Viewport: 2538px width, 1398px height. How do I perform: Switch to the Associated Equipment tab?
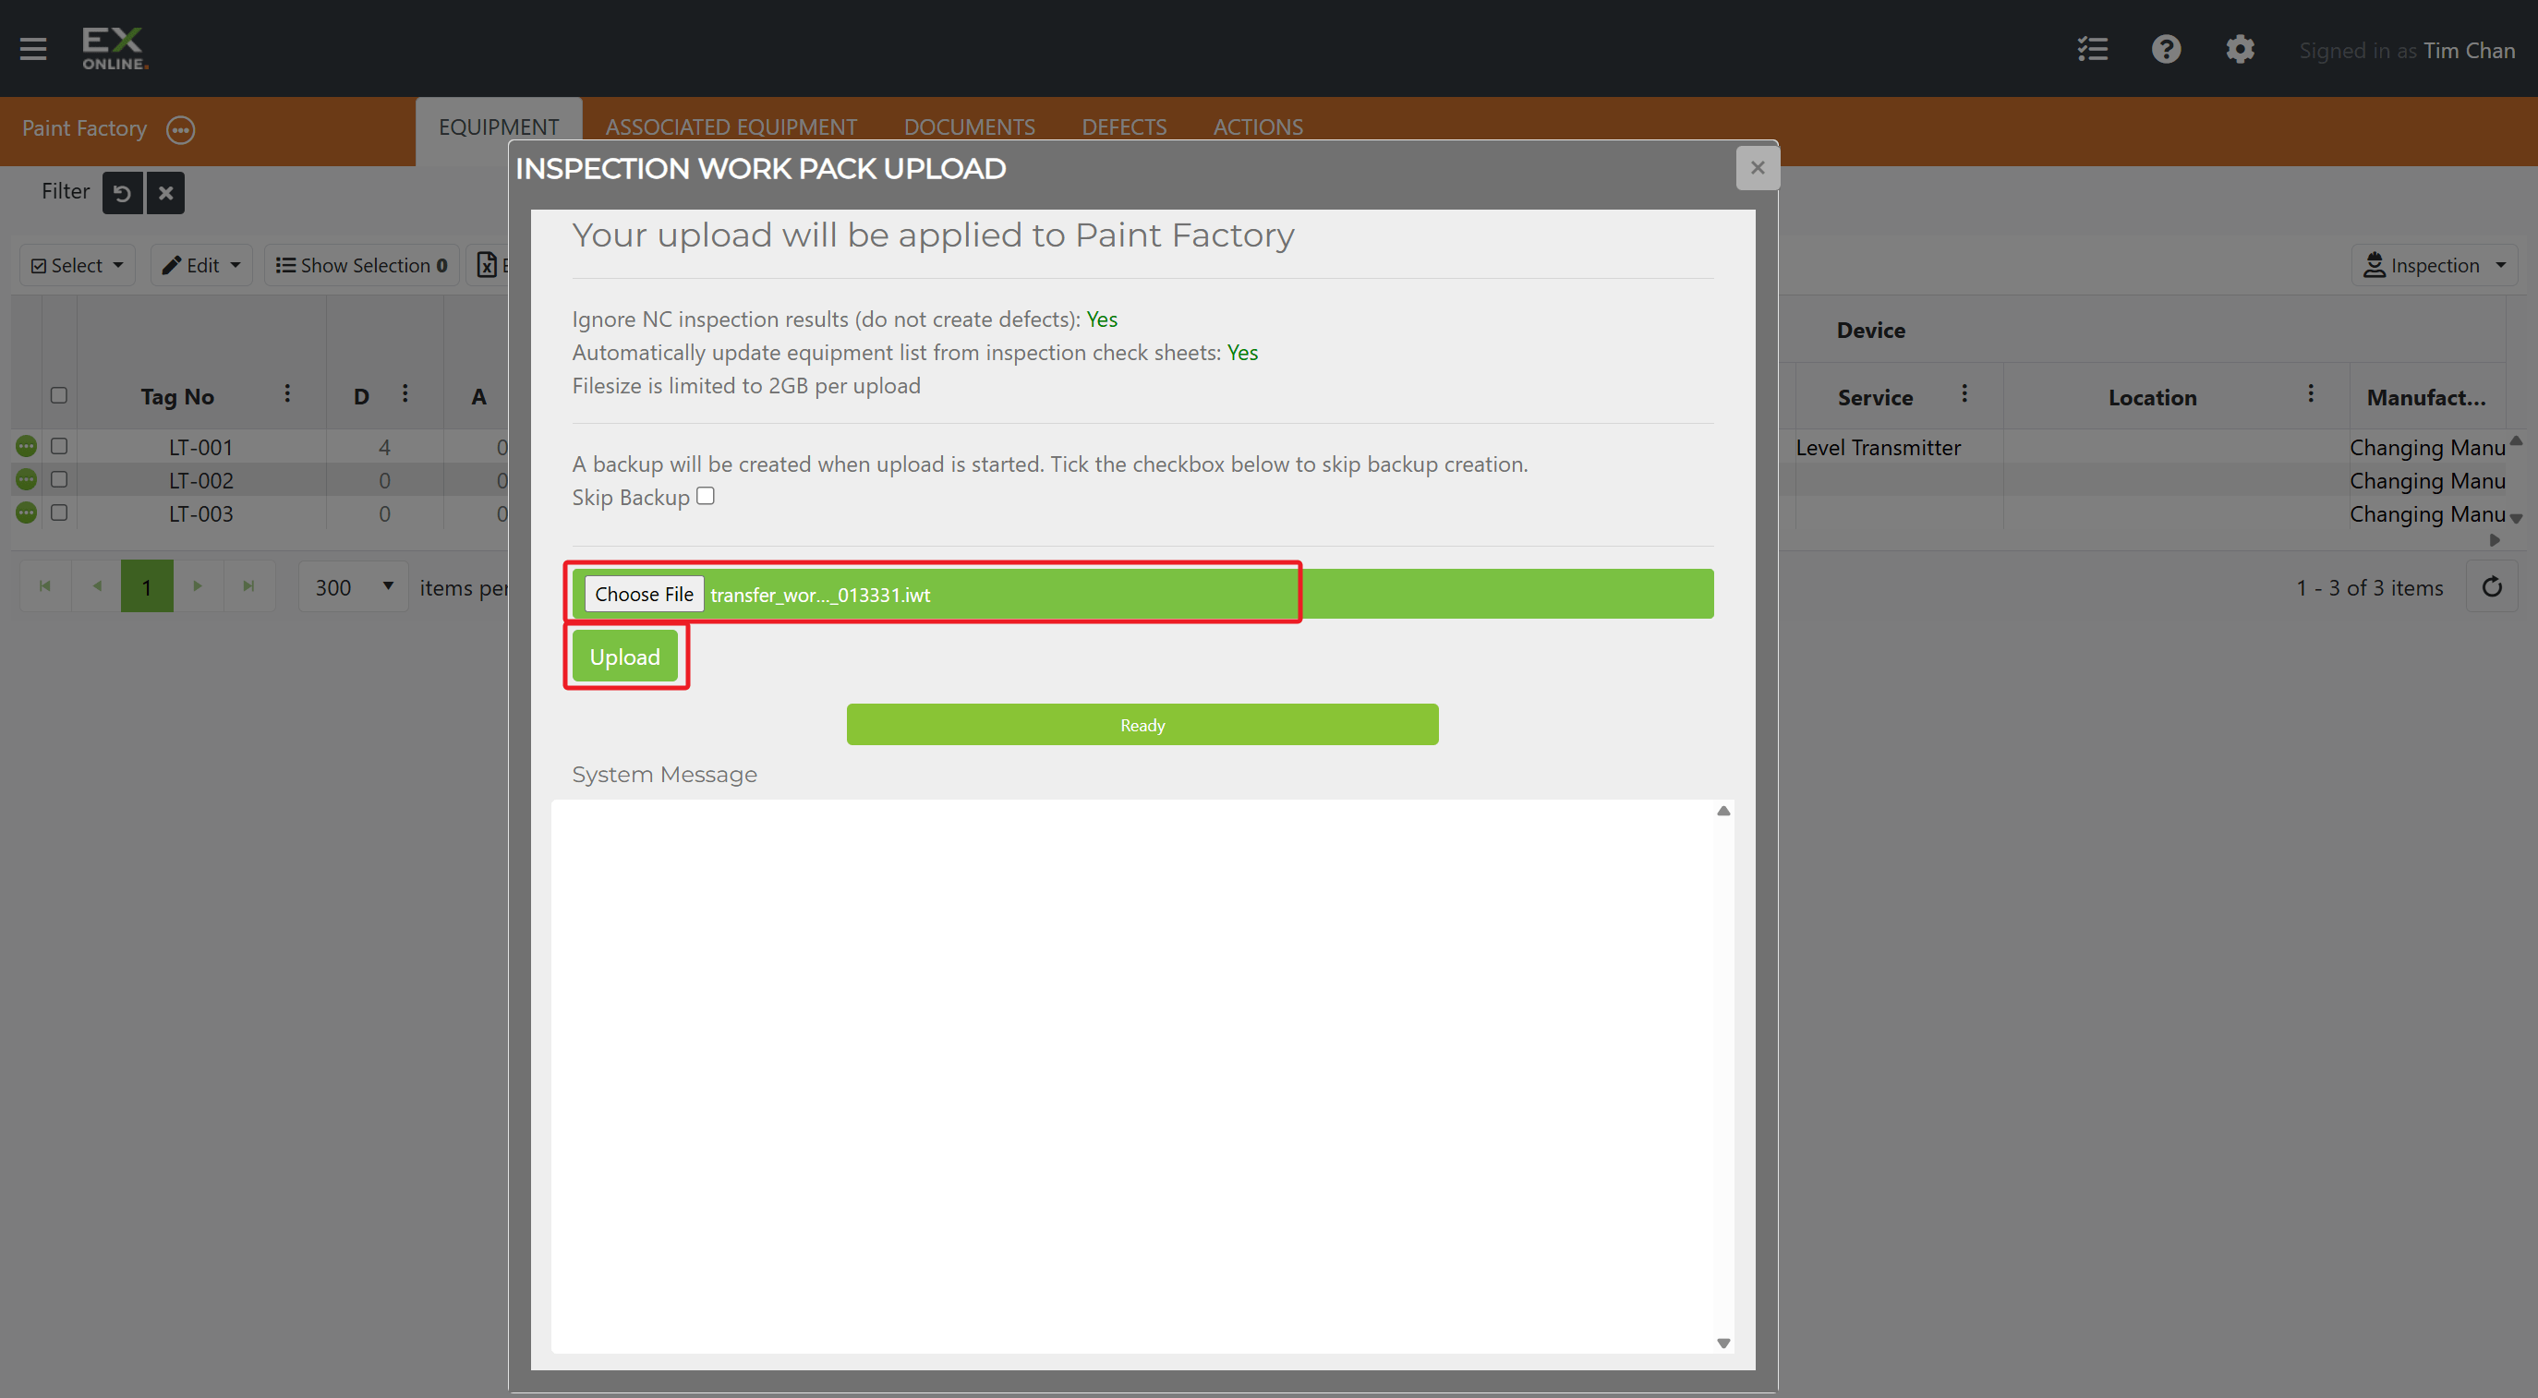click(731, 127)
